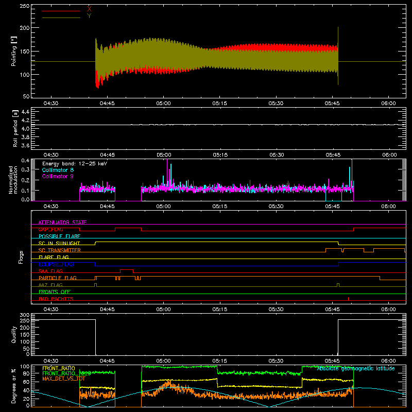Click the red X legend label
Viewport: 412px width, 412px height.
[89, 9]
